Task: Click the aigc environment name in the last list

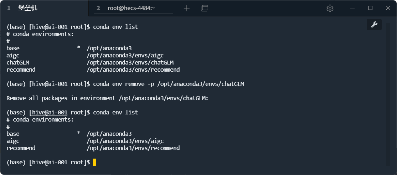Action: pyautogui.click(x=13, y=141)
